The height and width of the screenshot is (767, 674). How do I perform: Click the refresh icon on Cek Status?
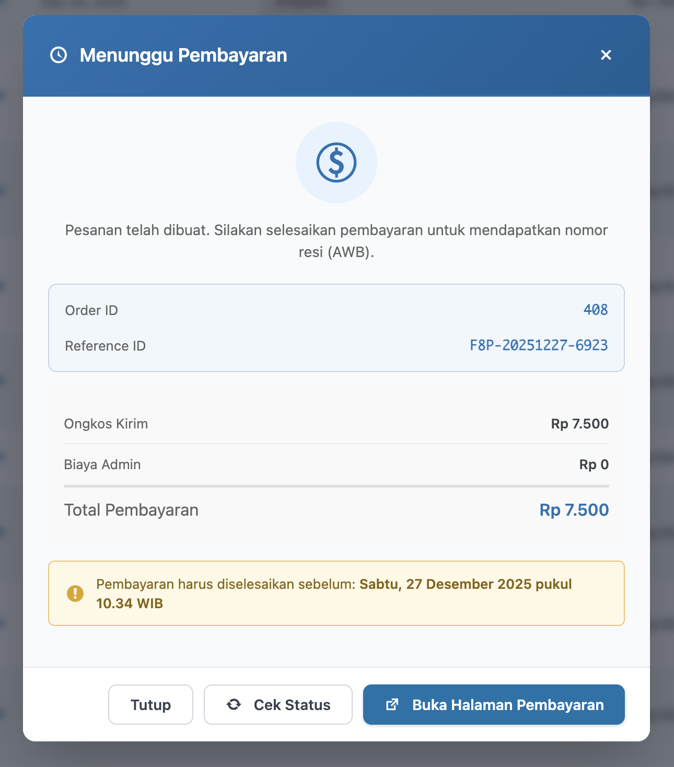coord(234,705)
